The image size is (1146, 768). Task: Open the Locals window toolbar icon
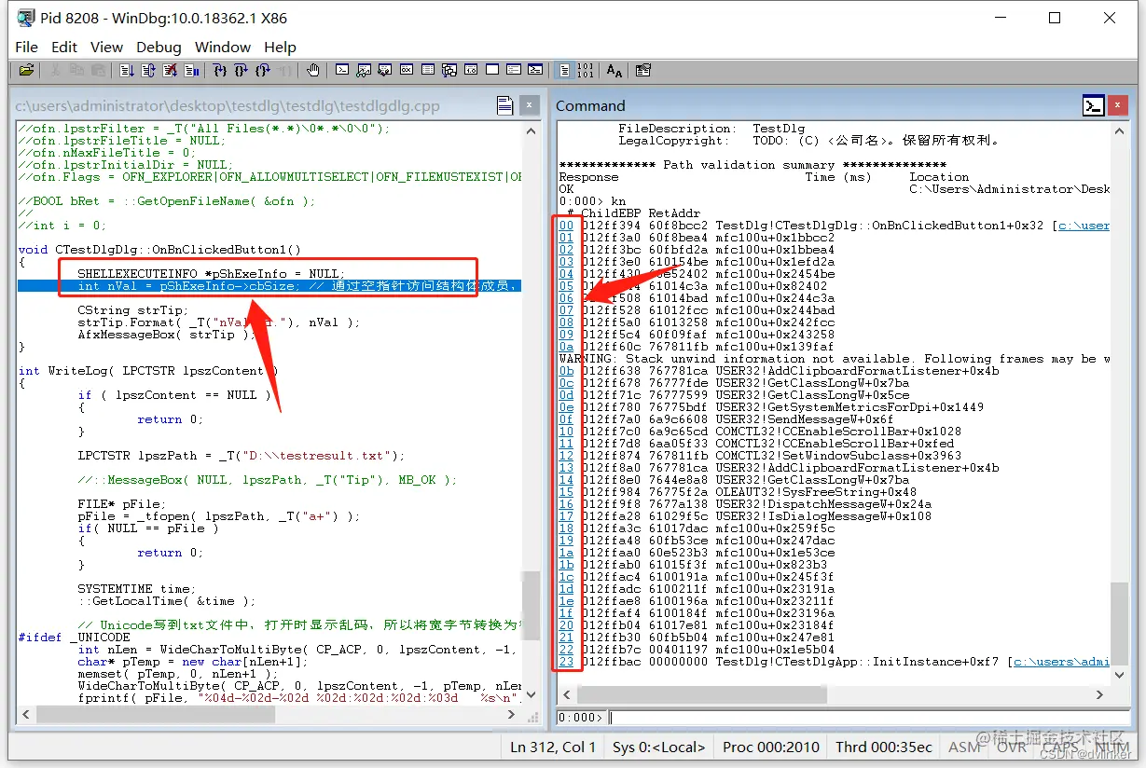385,70
